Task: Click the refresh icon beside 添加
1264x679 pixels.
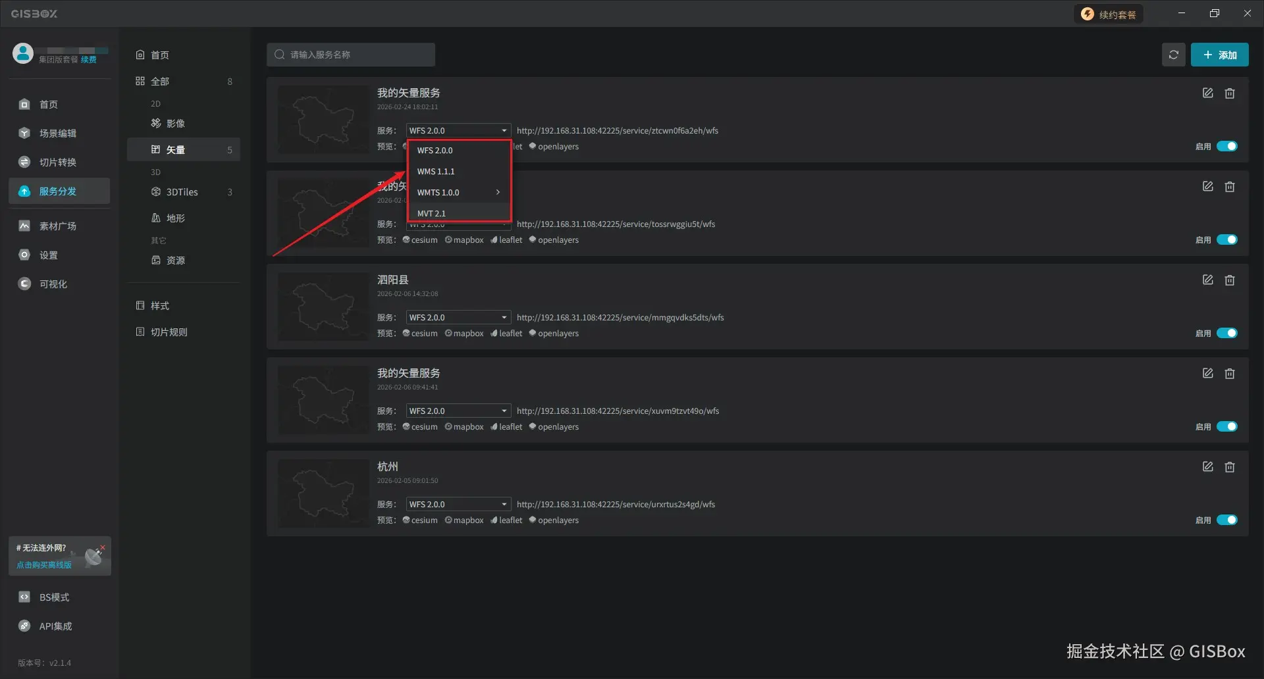Action: click(x=1173, y=55)
